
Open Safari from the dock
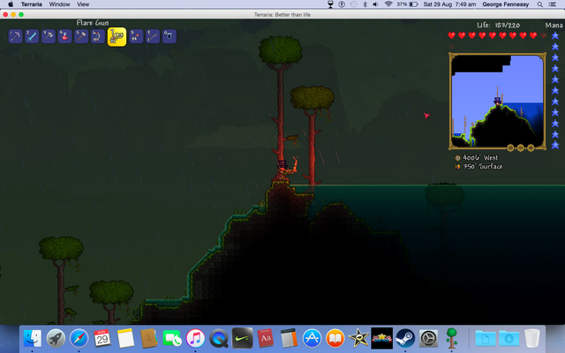(79, 339)
